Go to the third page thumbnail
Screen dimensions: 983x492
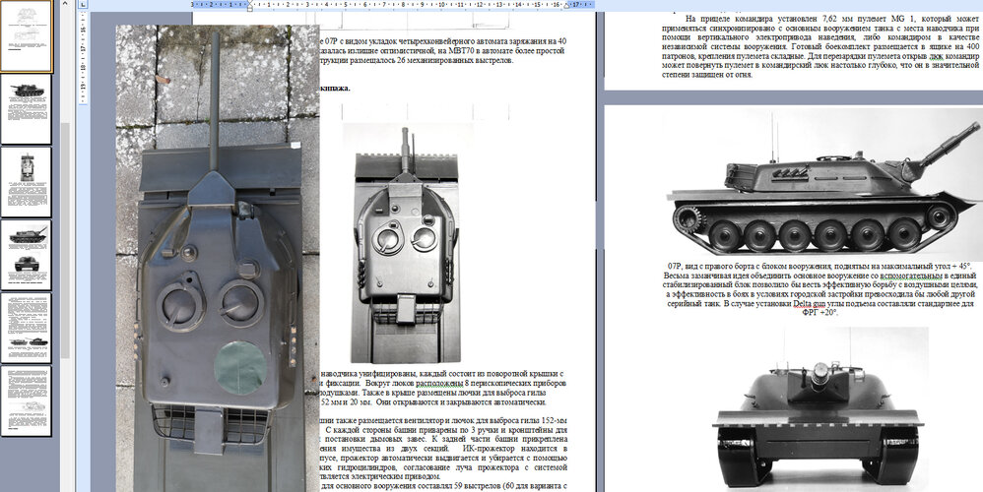tap(27, 182)
